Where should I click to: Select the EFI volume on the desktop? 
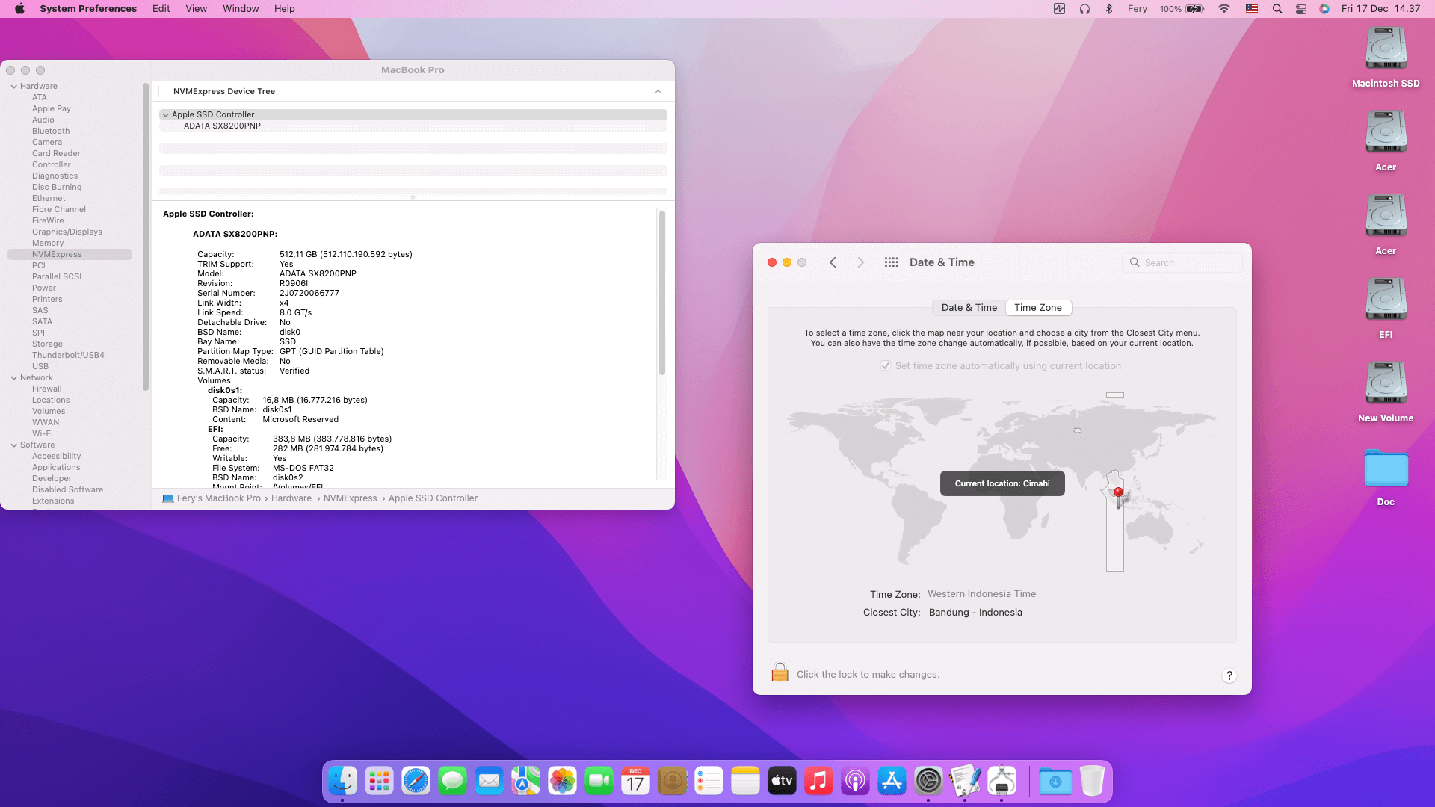coord(1386,309)
